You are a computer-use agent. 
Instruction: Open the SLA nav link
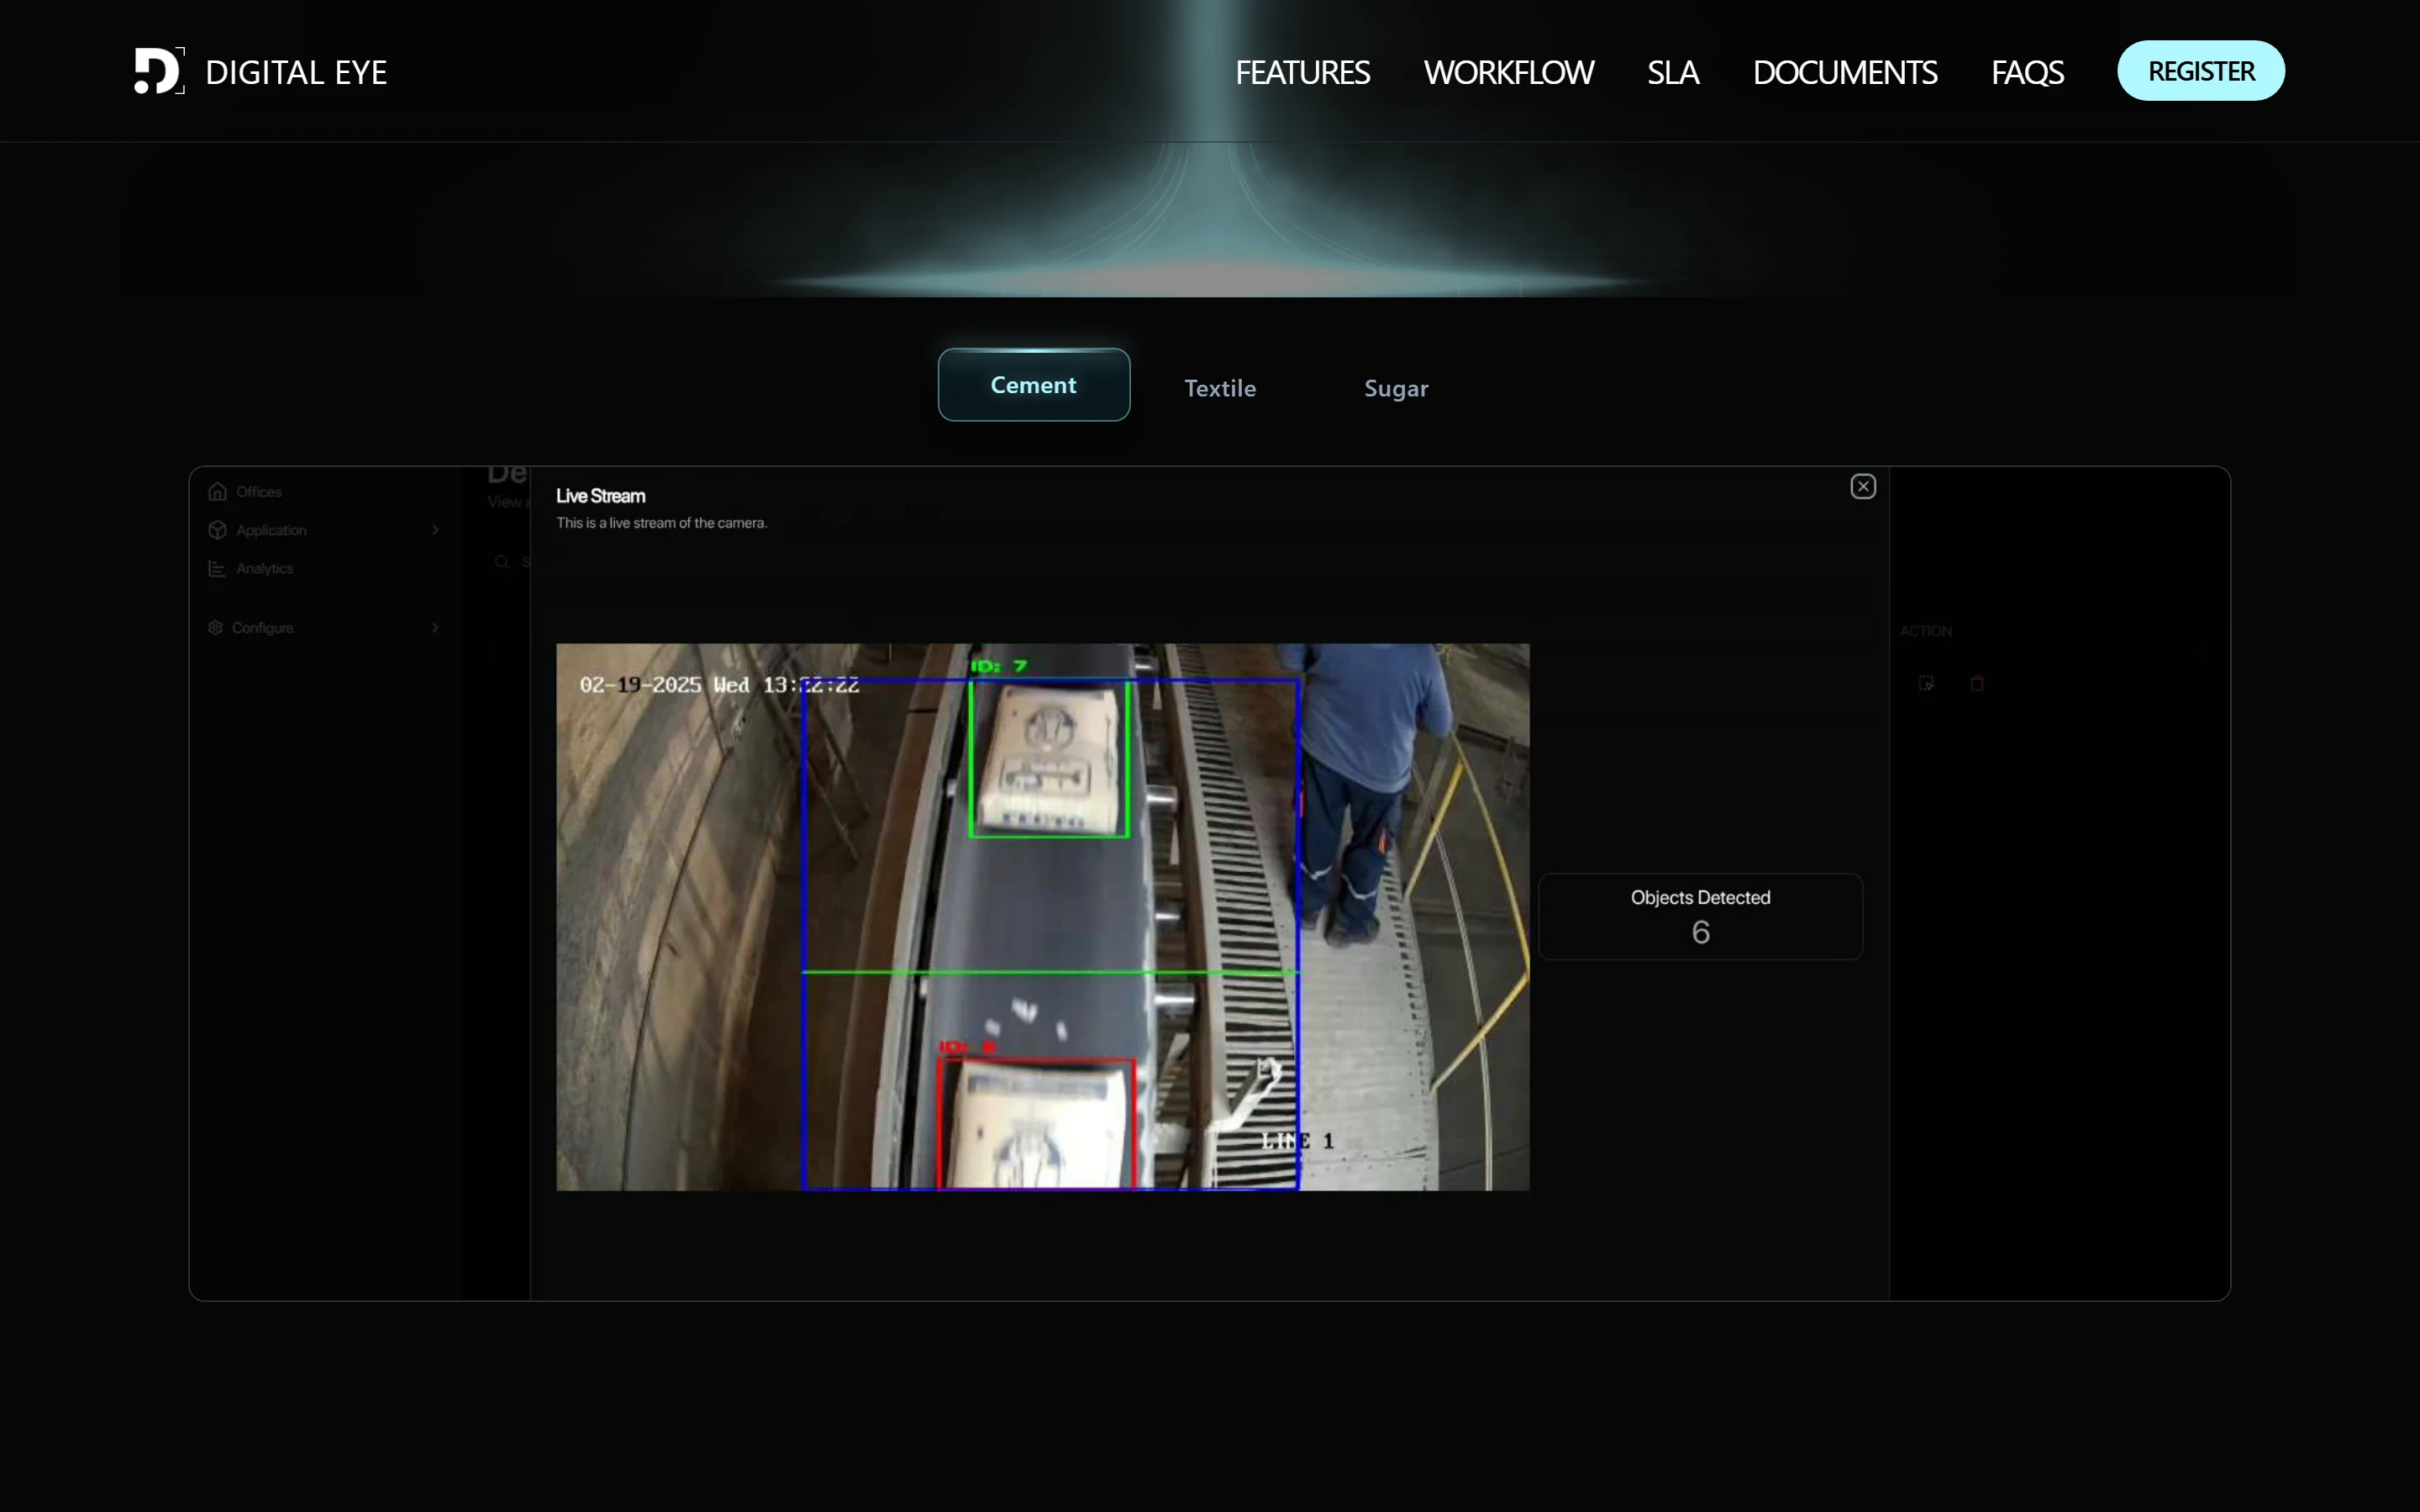(x=1673, y=72)
